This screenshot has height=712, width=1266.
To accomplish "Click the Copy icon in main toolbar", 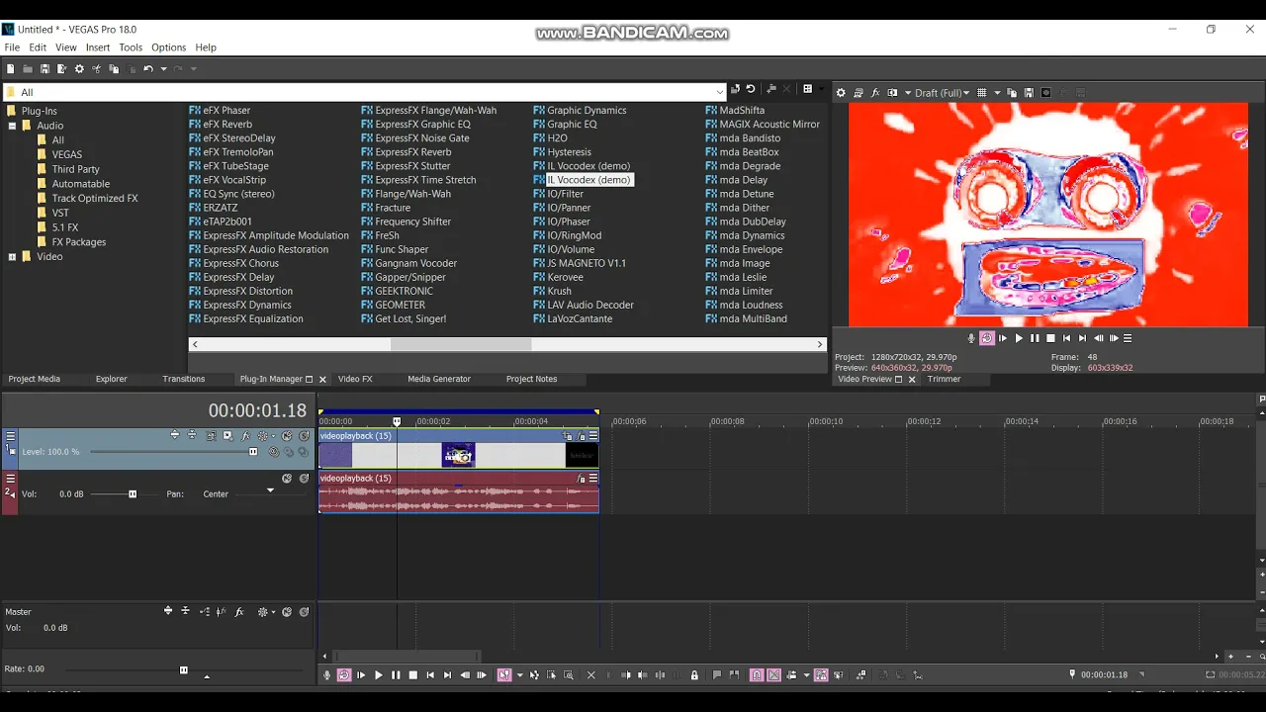I will (114, 69).
